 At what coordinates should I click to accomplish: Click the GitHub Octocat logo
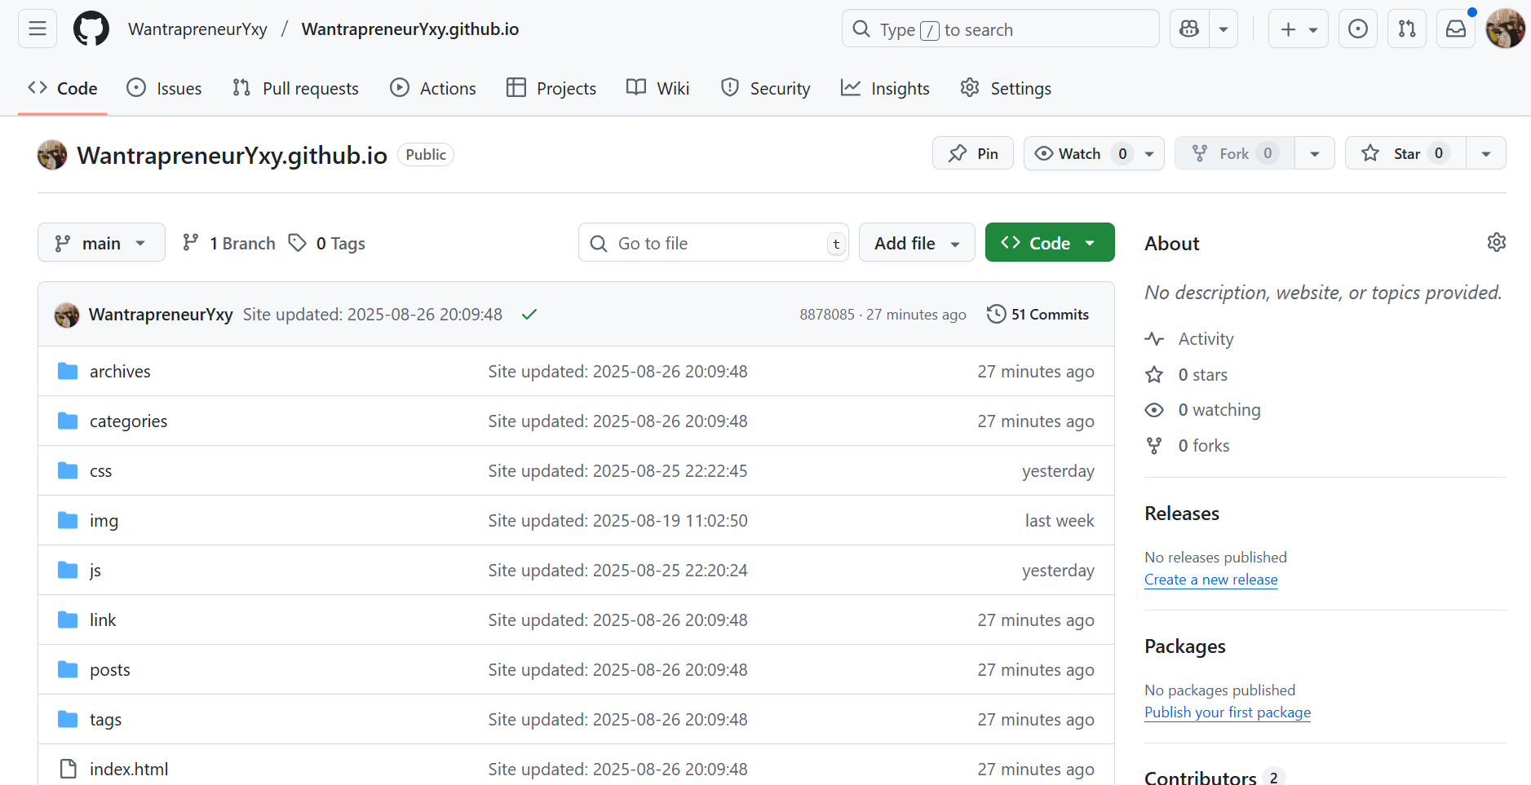click(91, 29)
